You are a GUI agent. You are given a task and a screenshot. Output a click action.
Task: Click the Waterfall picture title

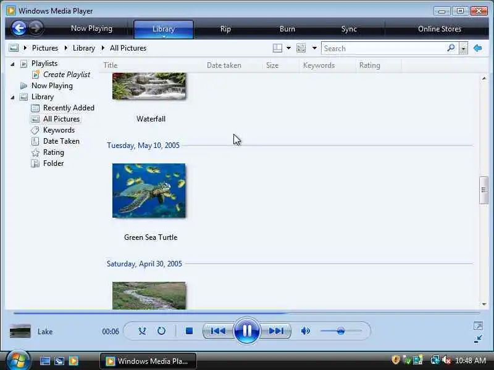tap(151, 119)
